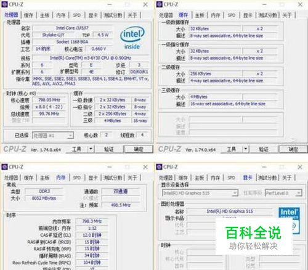Click the 4 MBytes L3 size in the cache window
This screenshot has height=270, width=308.
point(216,97)
